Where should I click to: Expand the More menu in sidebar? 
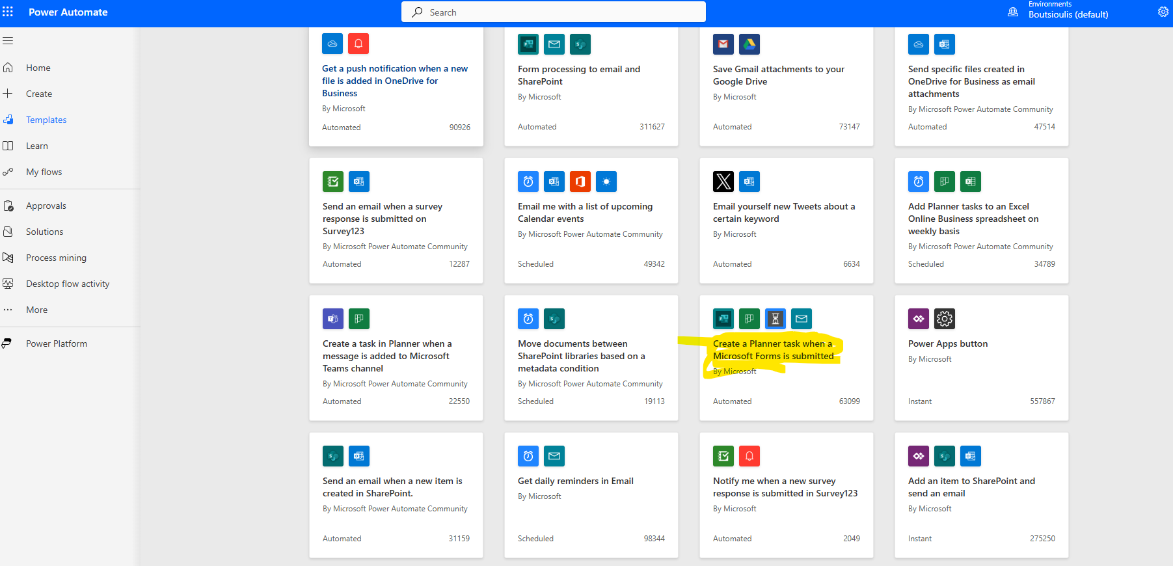tap(36, 310)
